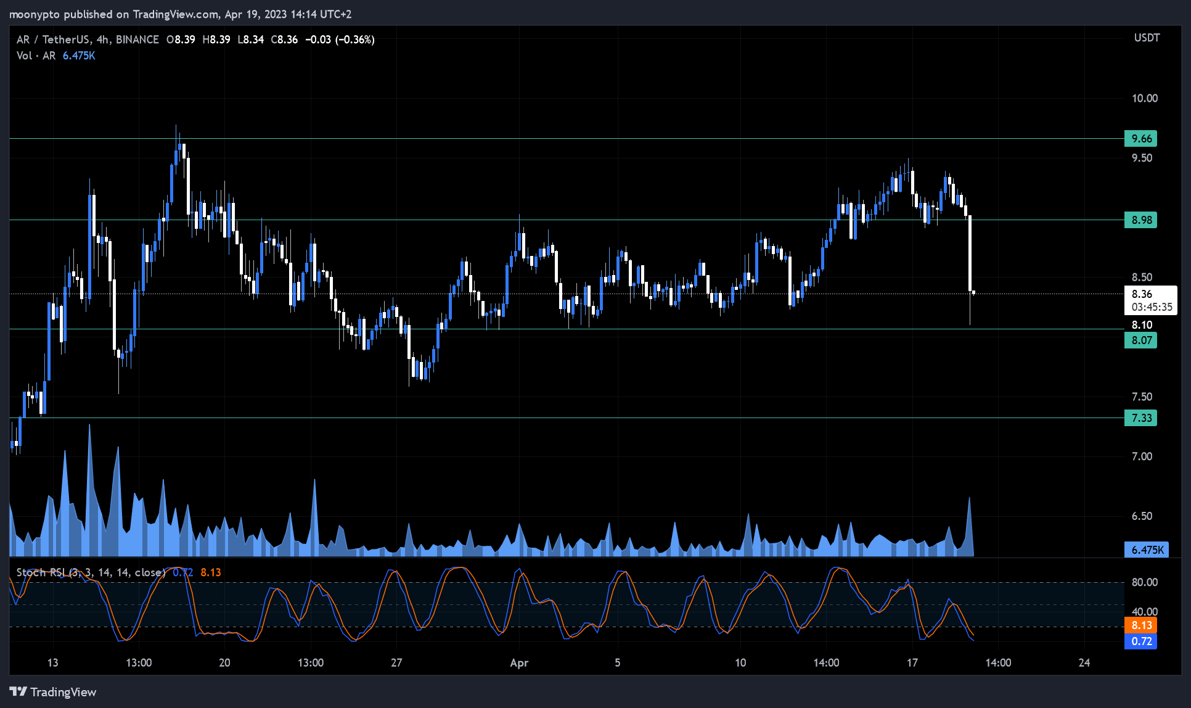Click the USDT currency label
Screen dimensions: 1191x708
pyautogui.click(x=1147, y=38)
